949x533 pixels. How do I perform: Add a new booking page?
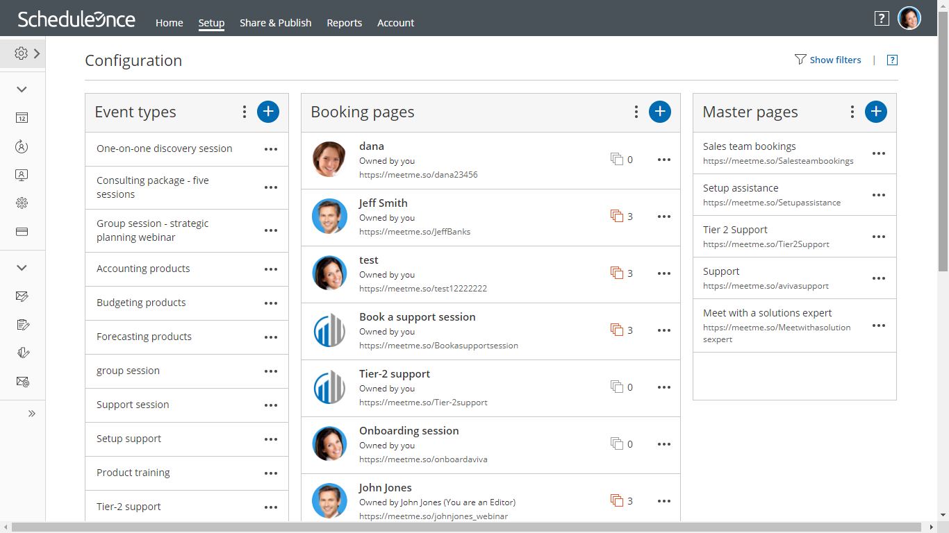(x=660, y=112)
